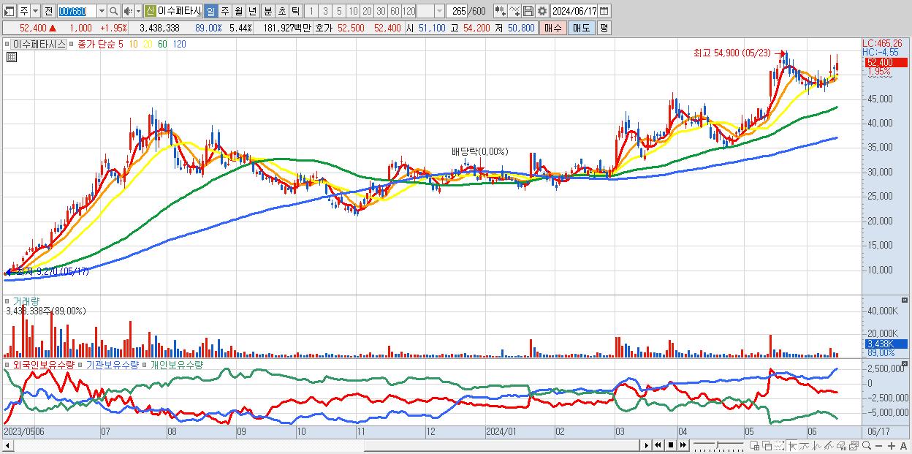Image resolution: width=912 pixels, height=454 pixels.
Task: Save chart with floppy disk icon
Action: point(528,11)
